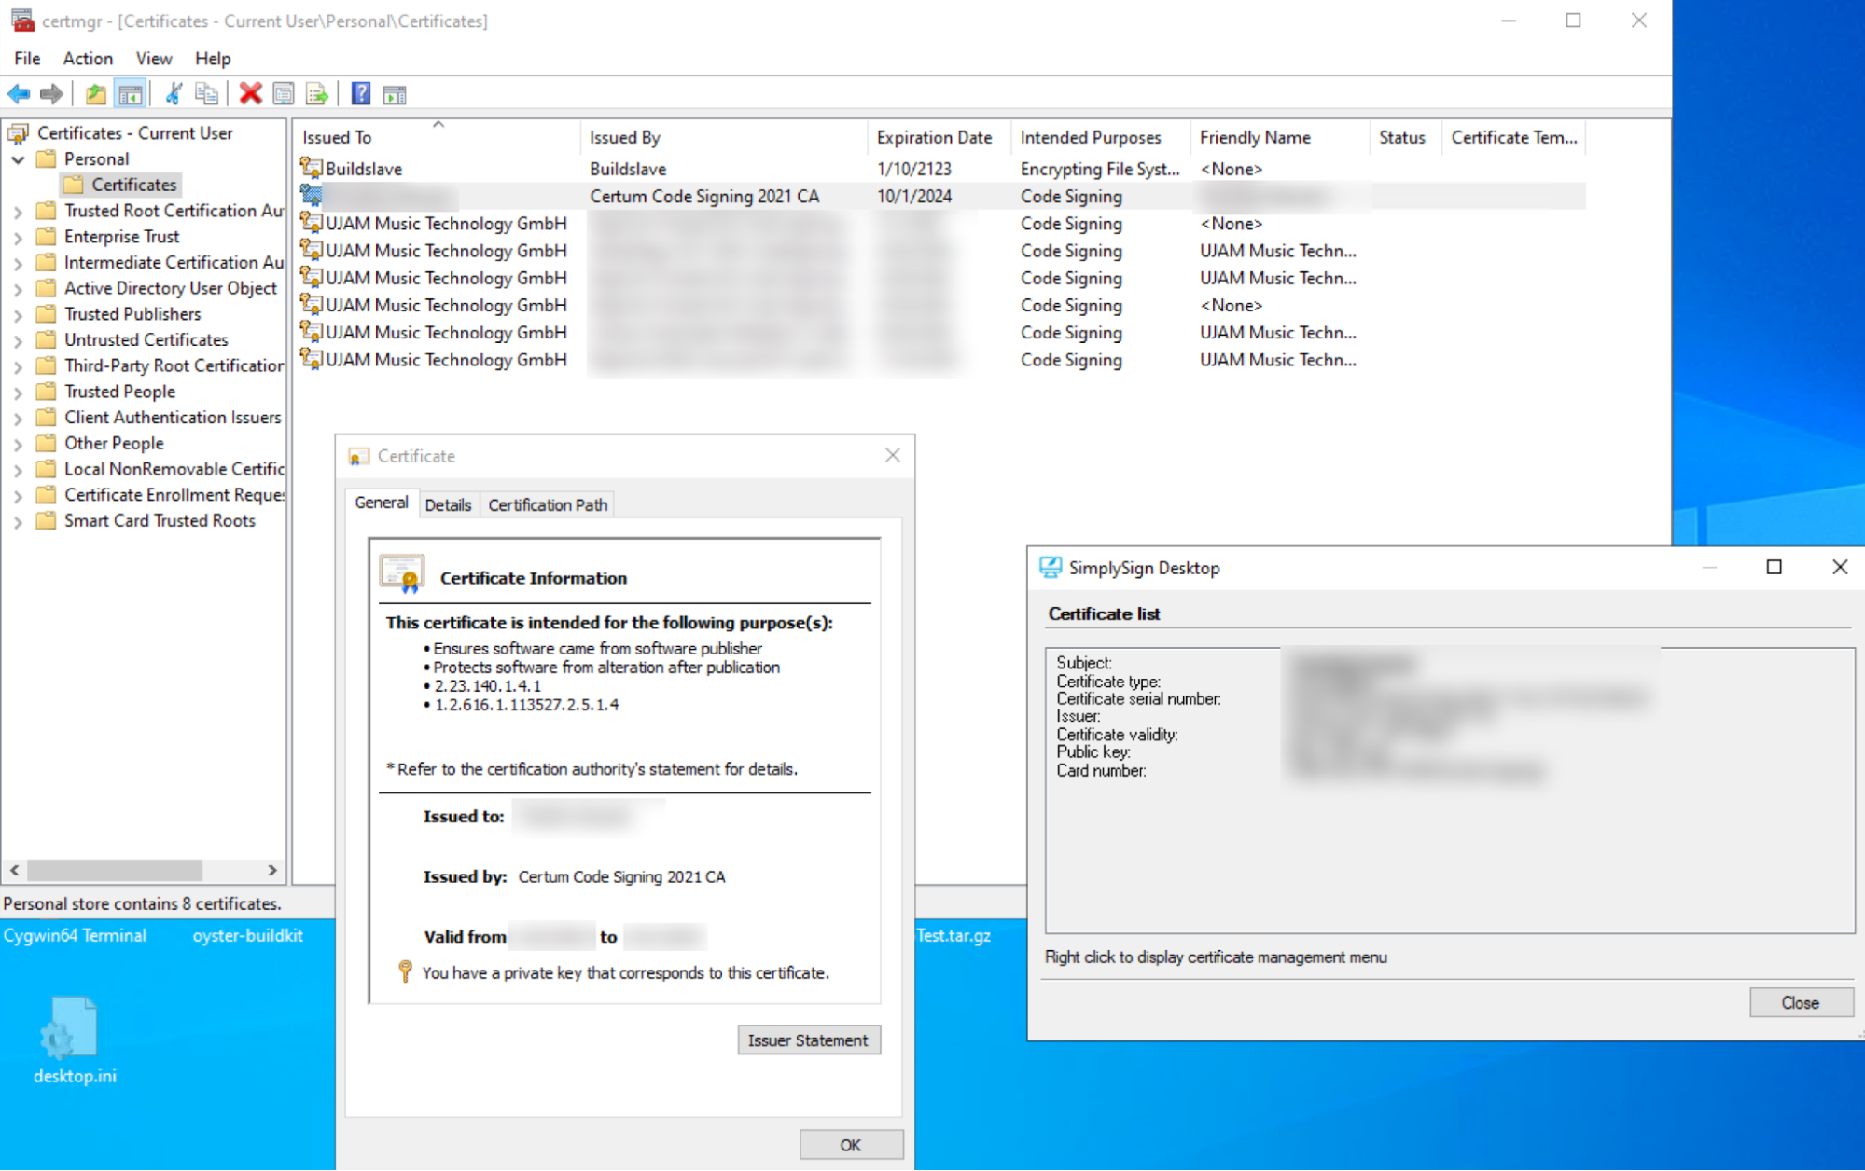
Task: Switch to the Details tab
Action: coord(448,504)
